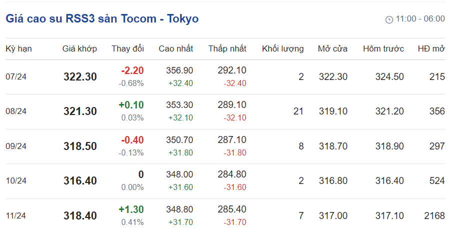Screen dimensions: 452x229
Task: Click the HĐ mở column header
Action: tap(431, 49)
